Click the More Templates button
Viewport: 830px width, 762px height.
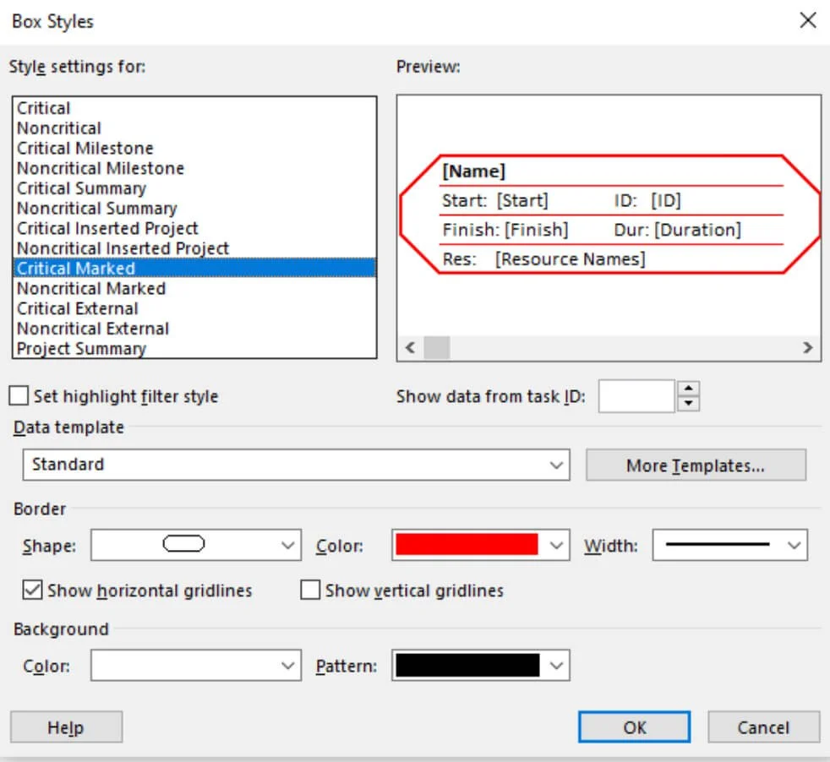click(696, 465)
